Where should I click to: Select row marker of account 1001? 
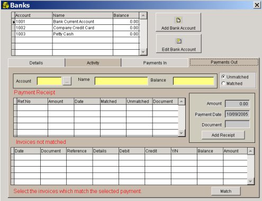click(13, 22)
